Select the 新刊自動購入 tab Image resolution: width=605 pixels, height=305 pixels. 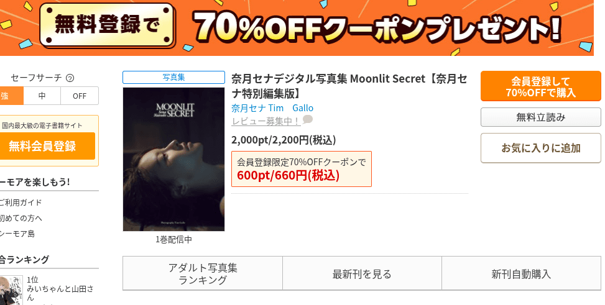pyautogui.click(x=521, y=273)
